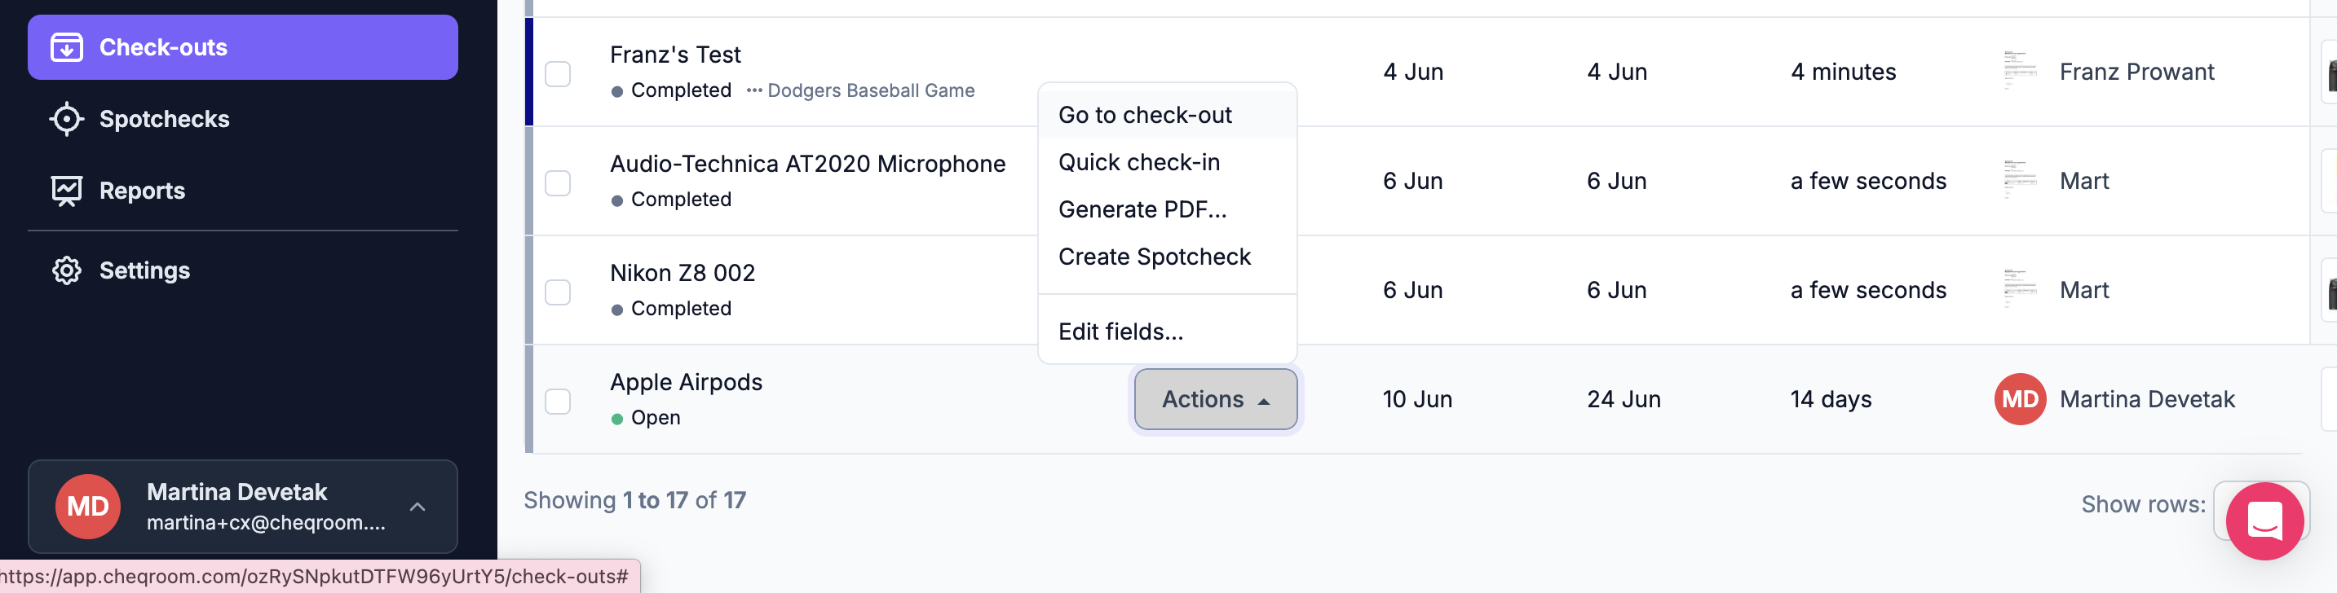Tick the checkbox for Franz's Test

(558, 73)
